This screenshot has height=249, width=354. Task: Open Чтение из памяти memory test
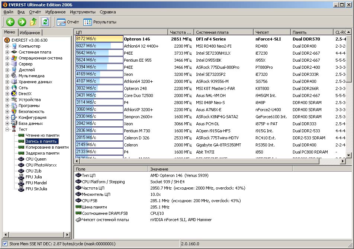[42, 135]
